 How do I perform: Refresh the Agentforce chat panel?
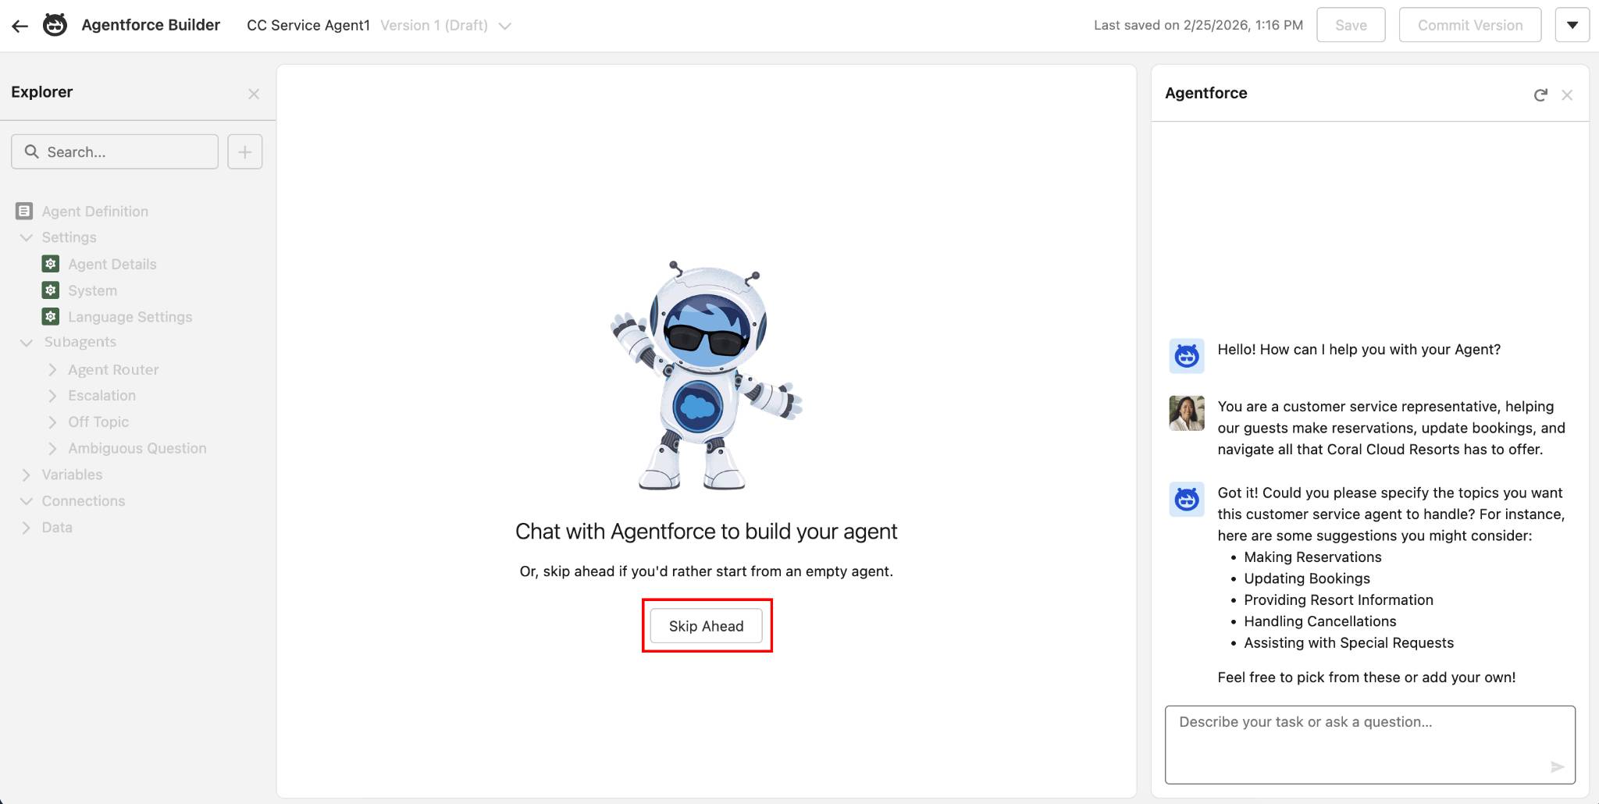(1540, 95)
